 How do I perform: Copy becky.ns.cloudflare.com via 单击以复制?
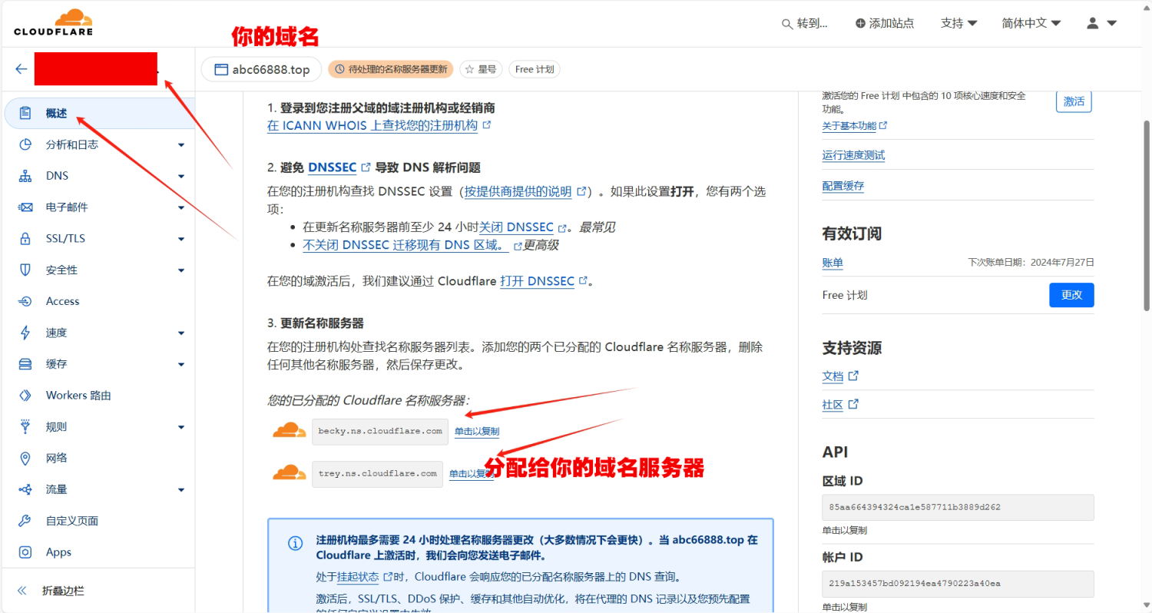(x=477, y=432)
